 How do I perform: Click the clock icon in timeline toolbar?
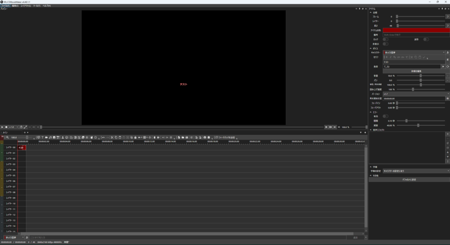[x=95, y=137]
